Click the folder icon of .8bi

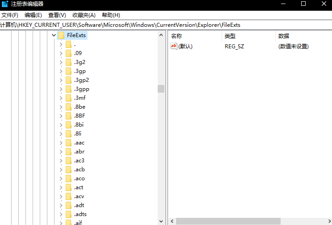[x=69, y=125]
